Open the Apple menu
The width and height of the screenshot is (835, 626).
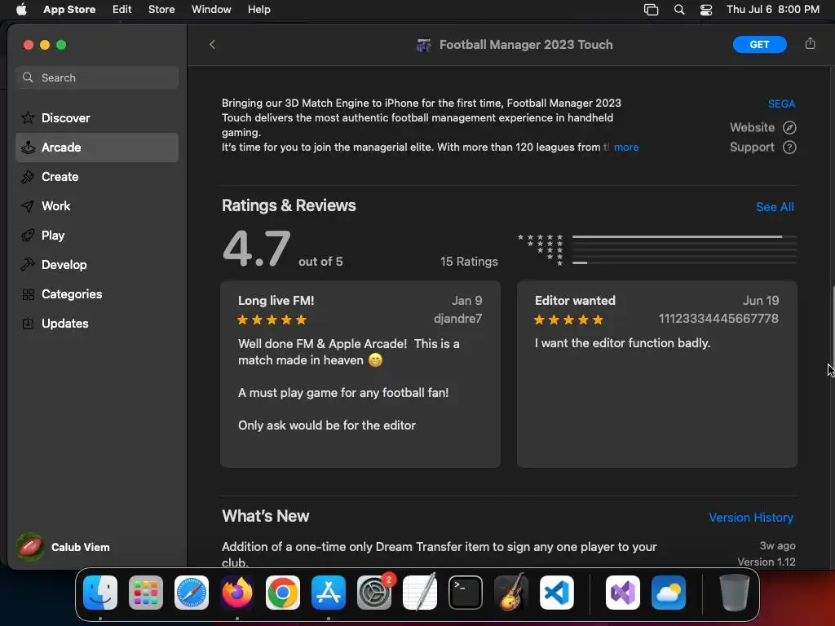[x=21, y=10]
